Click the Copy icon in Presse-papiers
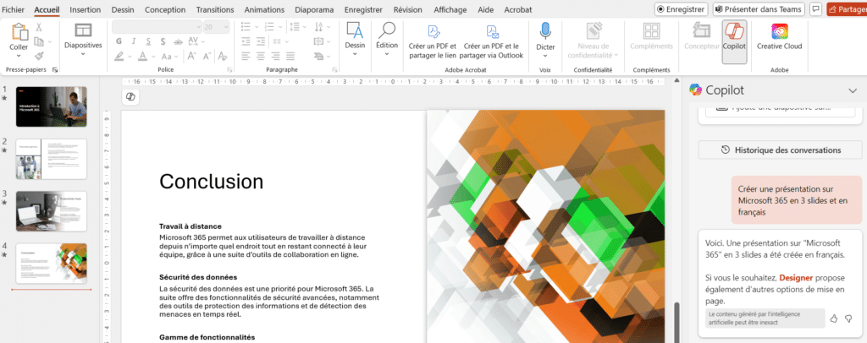This screenshot has height=343, width=867. [39, 41]
